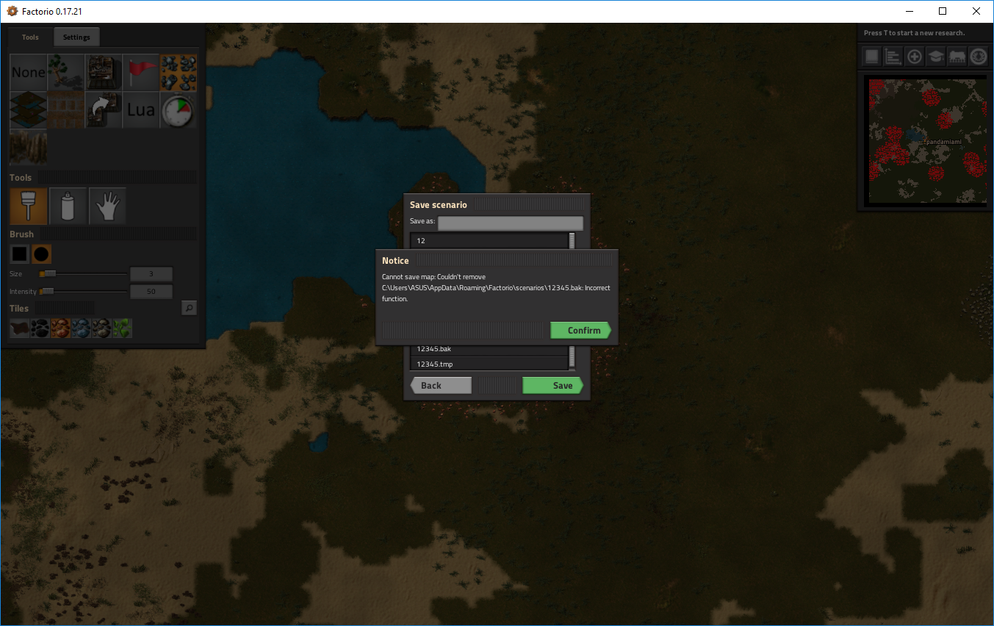Click the Save as name field
Screen dimensions: 994x626
(510, 223)
